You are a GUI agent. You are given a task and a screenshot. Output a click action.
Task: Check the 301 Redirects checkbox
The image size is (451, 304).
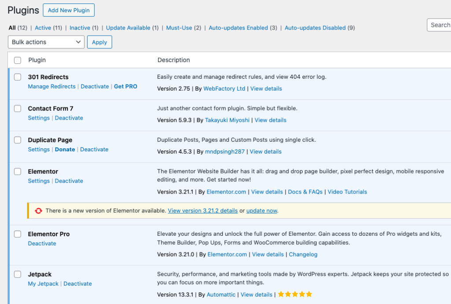[18, 77]
